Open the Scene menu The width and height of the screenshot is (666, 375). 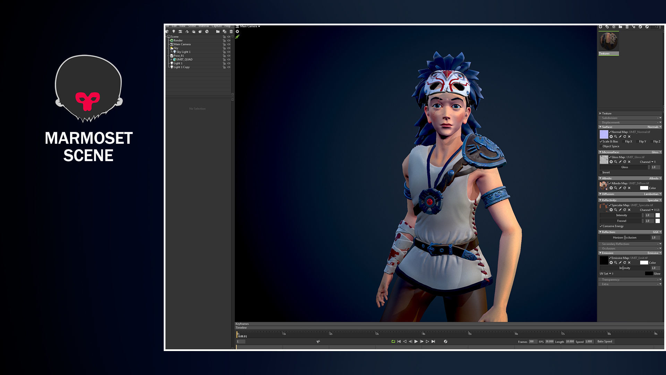pyautogui.click(x=192, y=26)
